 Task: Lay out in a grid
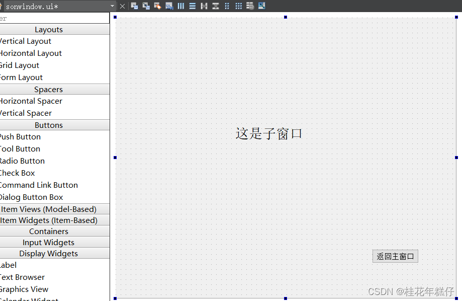(239, 6)
